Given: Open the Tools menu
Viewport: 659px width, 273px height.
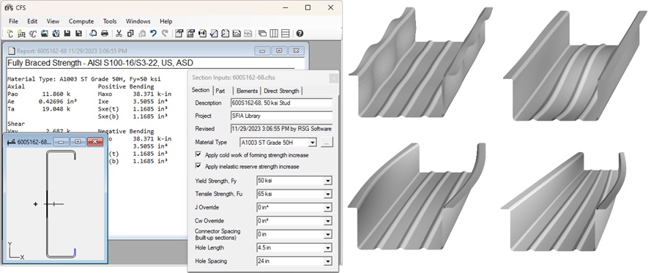Looking at the screenshot, I should (x=110, y=21).
